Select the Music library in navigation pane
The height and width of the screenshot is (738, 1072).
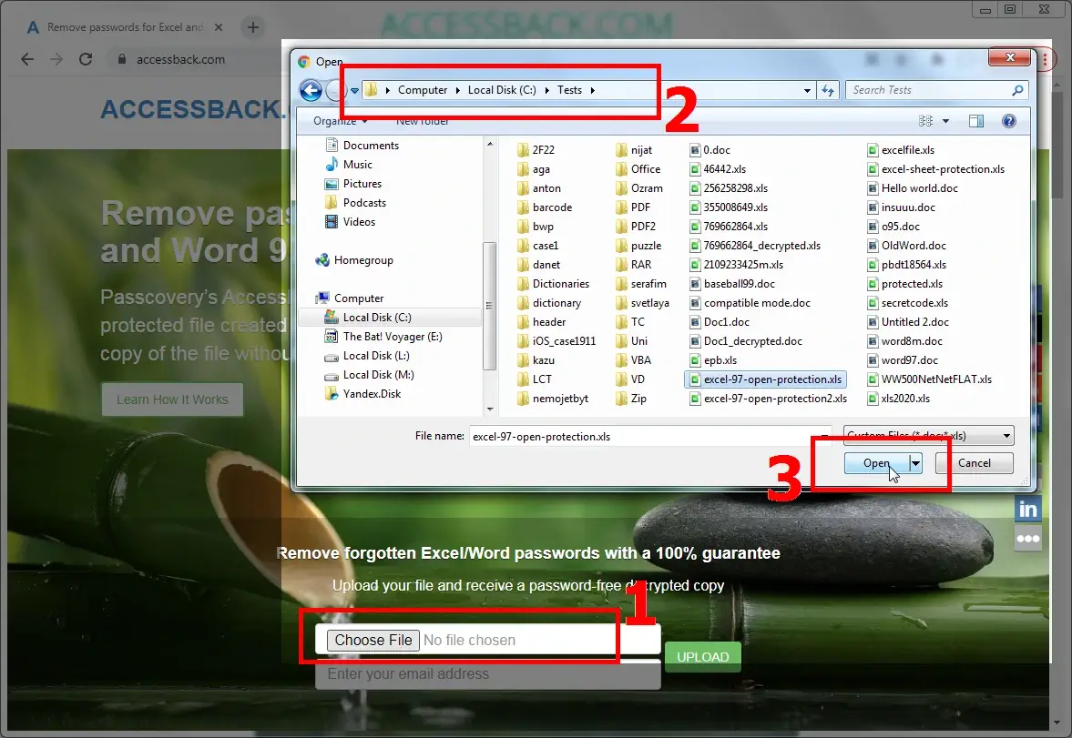tap(349, 164)
